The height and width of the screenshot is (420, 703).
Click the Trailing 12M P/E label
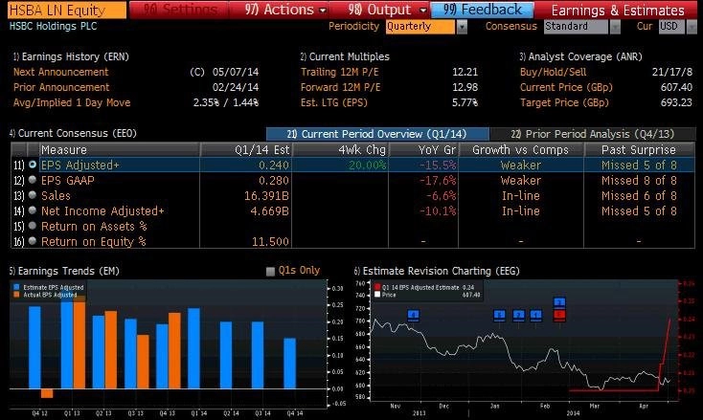tap(339, 72)
